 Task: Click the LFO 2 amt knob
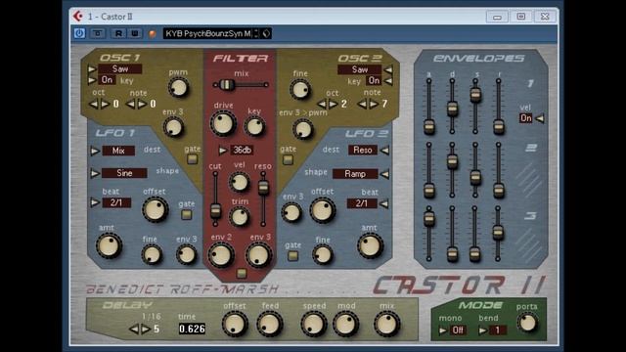[x=370, y=245]
